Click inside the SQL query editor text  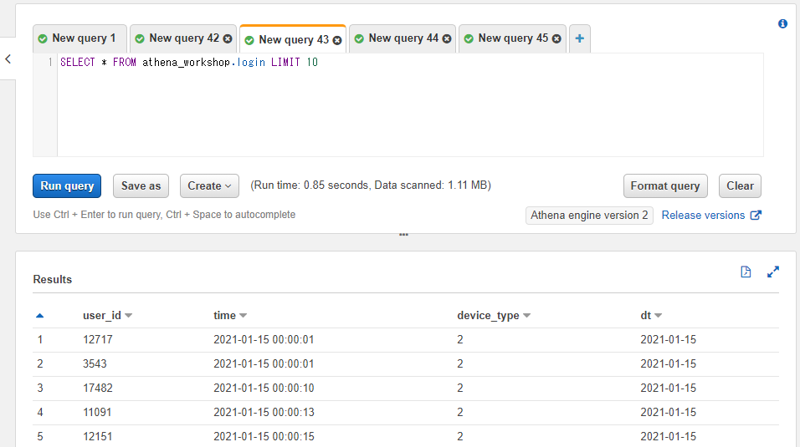pyautogui.click(x=189, y=62)
